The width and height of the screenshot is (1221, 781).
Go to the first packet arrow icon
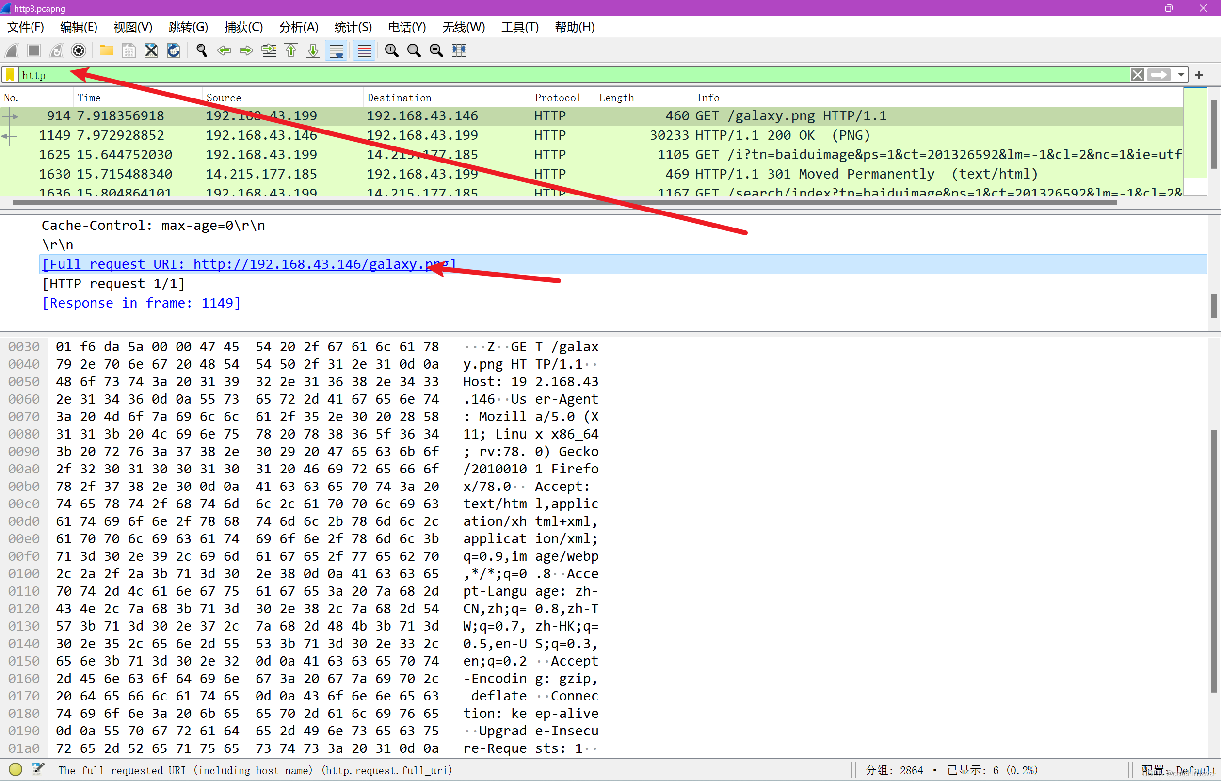click(291, 50)
